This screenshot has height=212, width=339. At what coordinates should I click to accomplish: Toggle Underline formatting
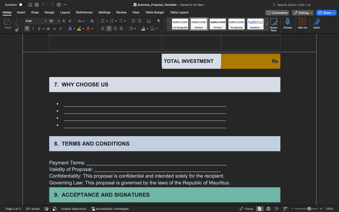tap(39, 28)
